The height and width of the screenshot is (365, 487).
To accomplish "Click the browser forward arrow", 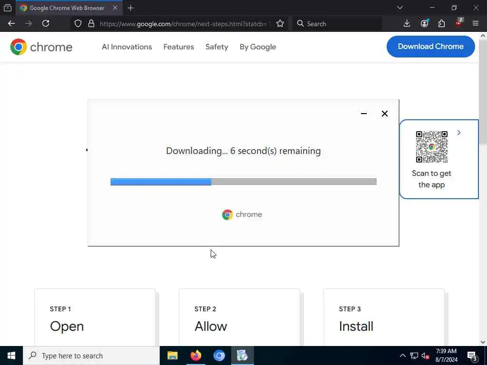I will click(28, 24).
